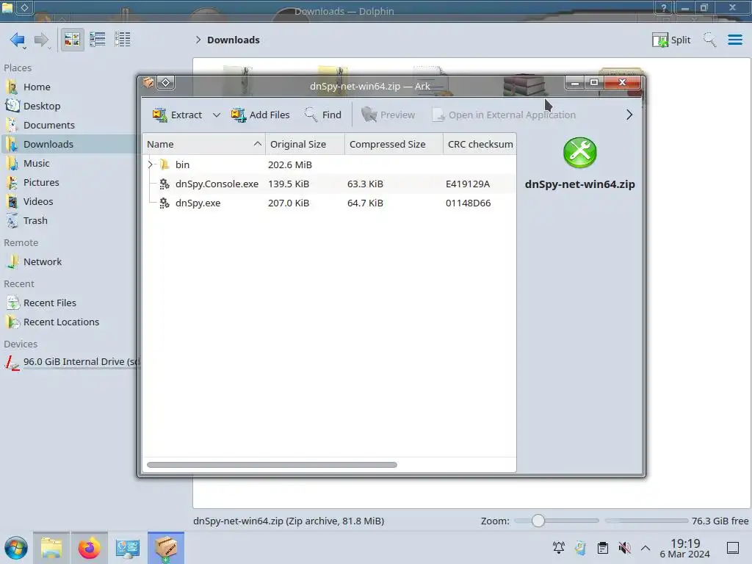This screenshot has width=752, height=564.
Task: Sort by CRC checksum column
Action: pyautogui.click(x=480, y=145)
